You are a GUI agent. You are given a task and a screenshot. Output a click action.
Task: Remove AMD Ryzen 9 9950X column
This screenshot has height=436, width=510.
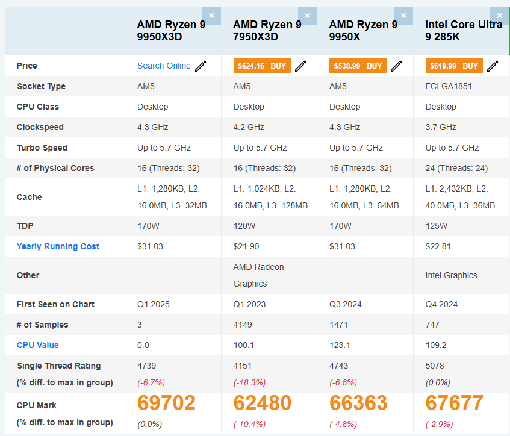coord(403,16)
